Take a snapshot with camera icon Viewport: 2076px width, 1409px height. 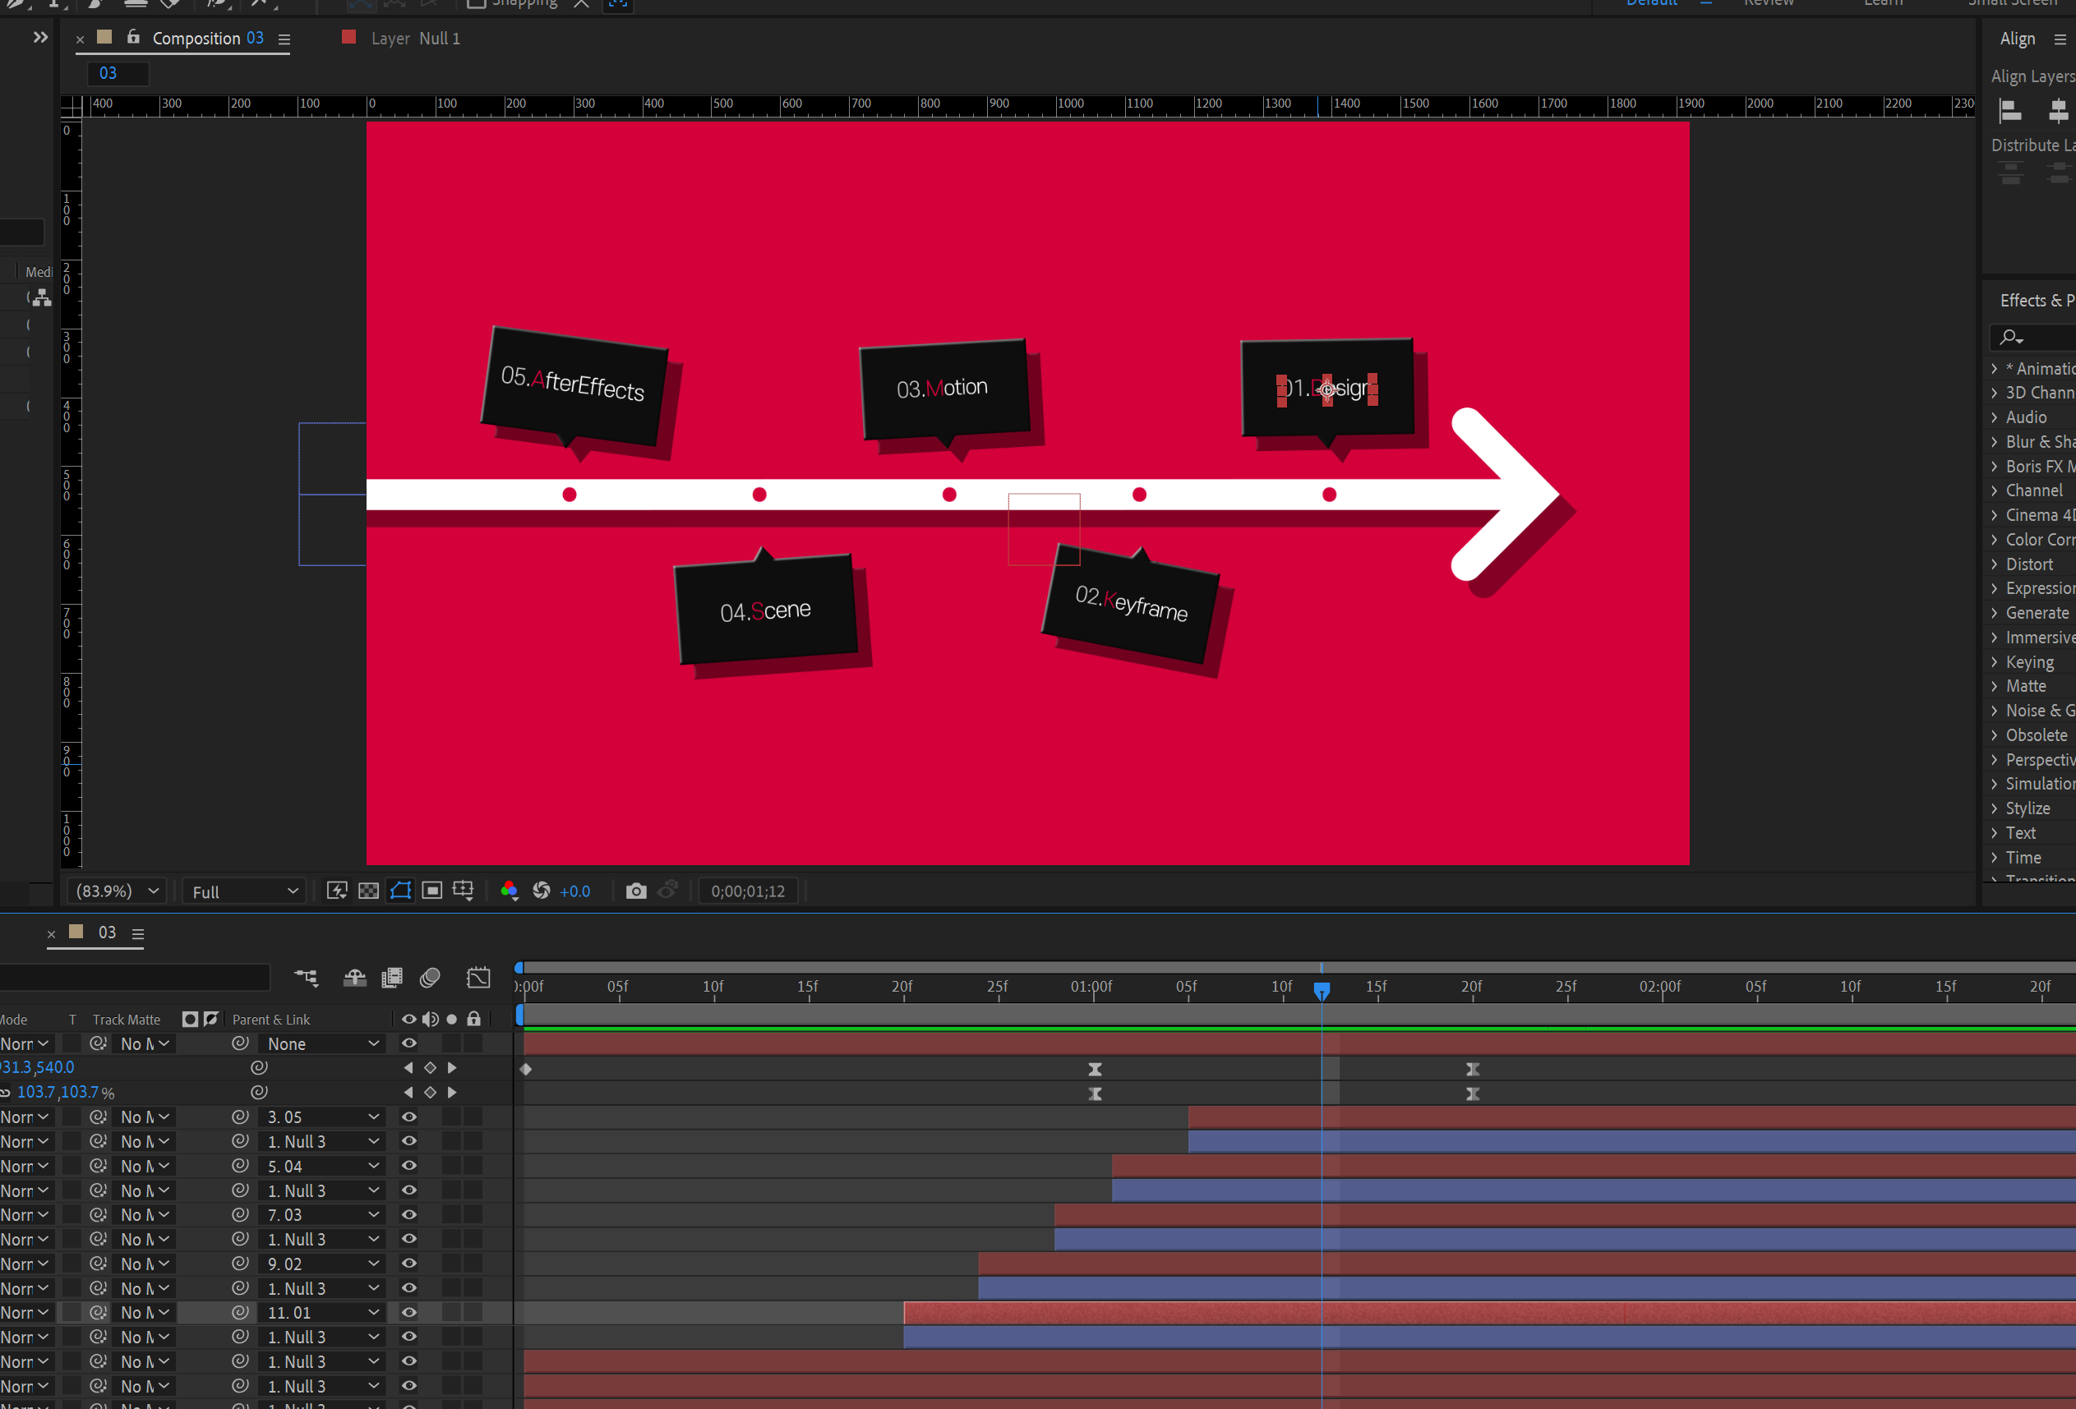tap(635, 891)
